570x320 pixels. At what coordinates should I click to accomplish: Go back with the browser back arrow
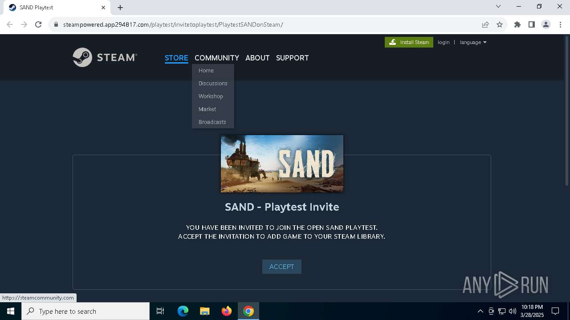coord(10,24)
